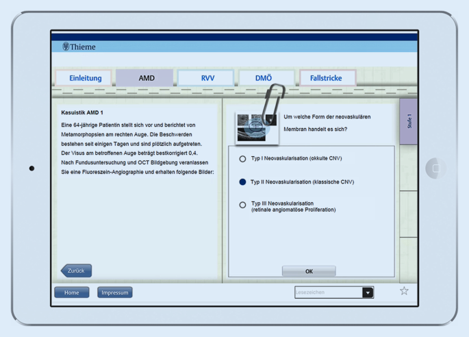Switch to the Einleitung tab
The width and height of the screenshot is (469, 337).
85,78
